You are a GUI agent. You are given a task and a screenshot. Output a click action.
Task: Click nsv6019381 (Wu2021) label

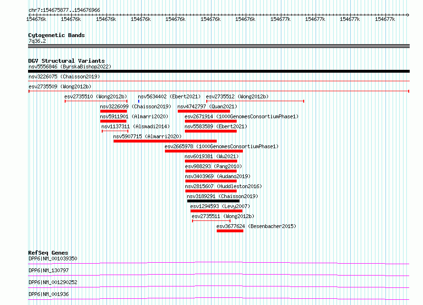(211, 156)
